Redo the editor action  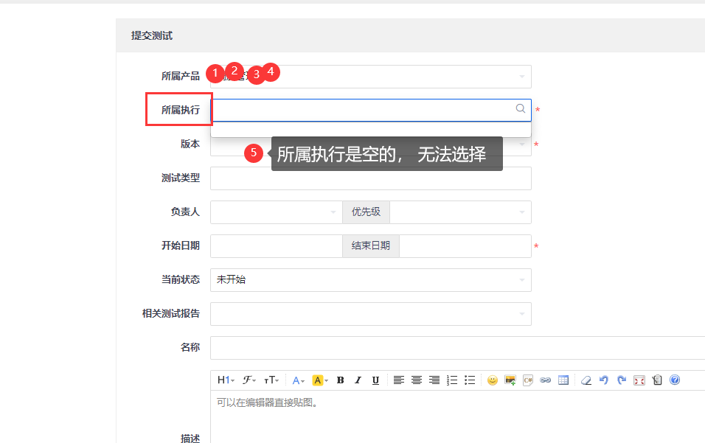pyautogui.click(x=622, y=380)
